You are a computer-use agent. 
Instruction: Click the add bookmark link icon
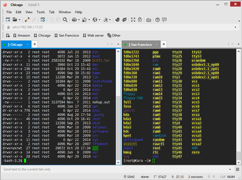point(8,36)
